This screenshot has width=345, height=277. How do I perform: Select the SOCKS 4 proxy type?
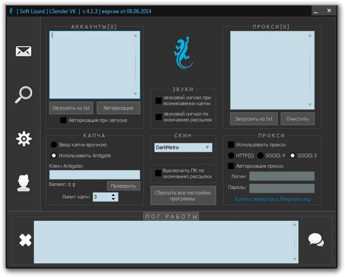tap(260, 156)
